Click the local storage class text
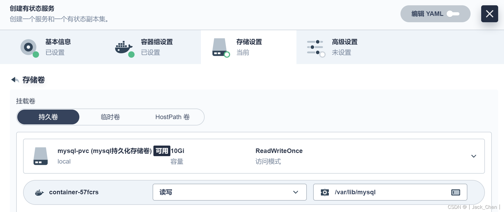504x212 pixels. 64,161
